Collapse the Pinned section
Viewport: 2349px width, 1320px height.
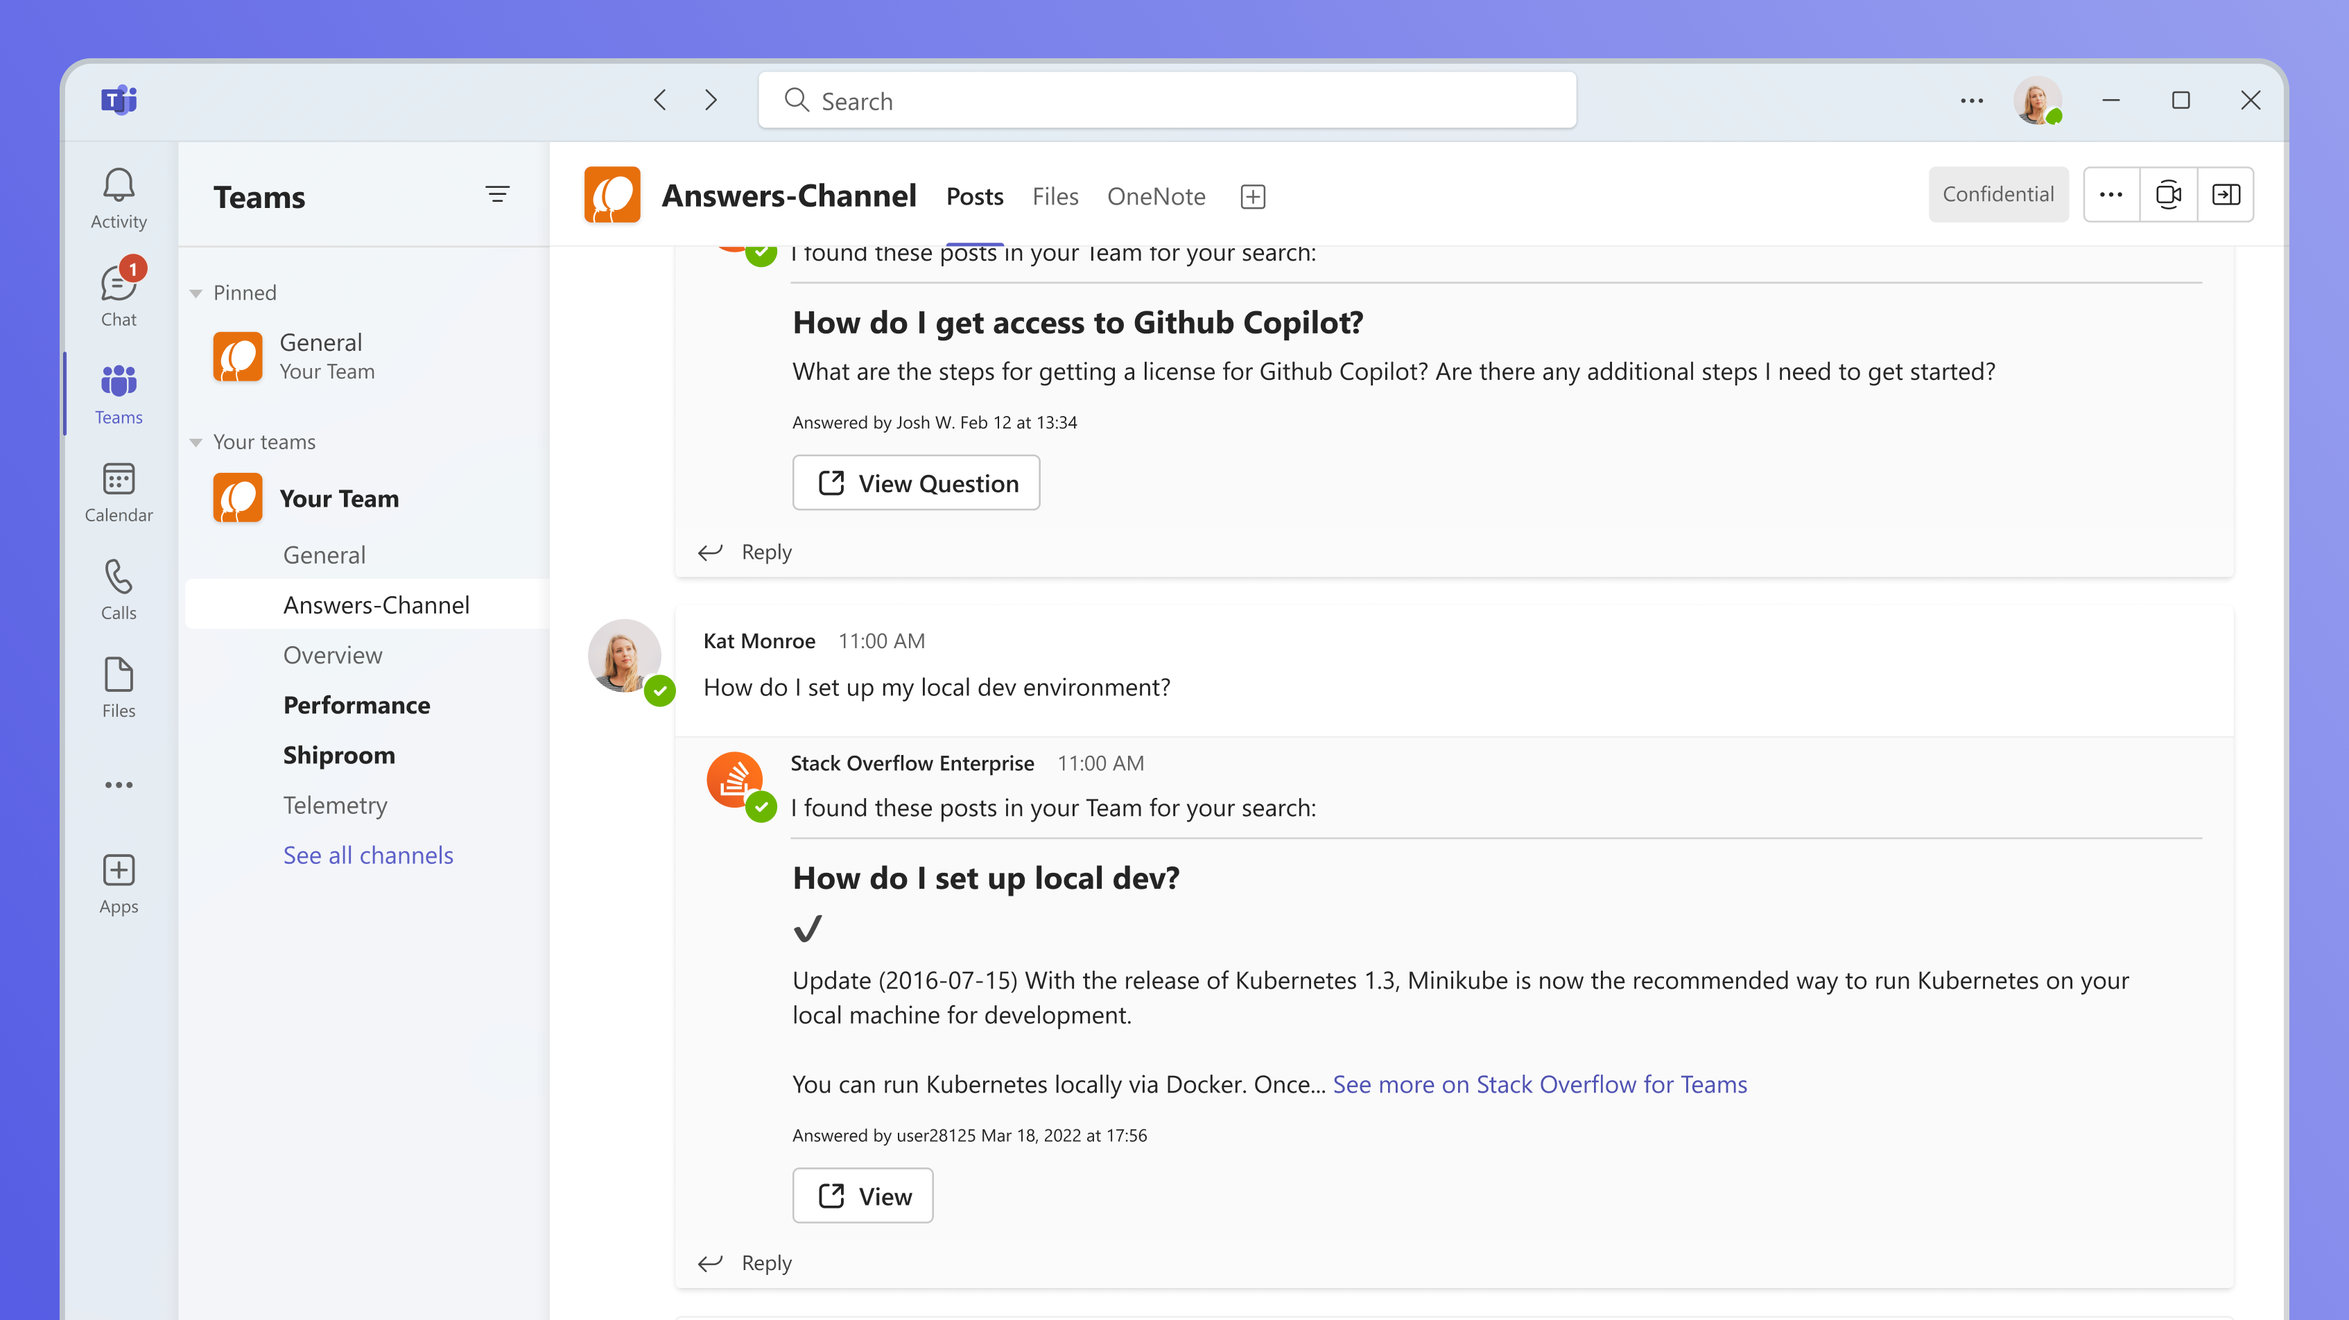point(195,293)
